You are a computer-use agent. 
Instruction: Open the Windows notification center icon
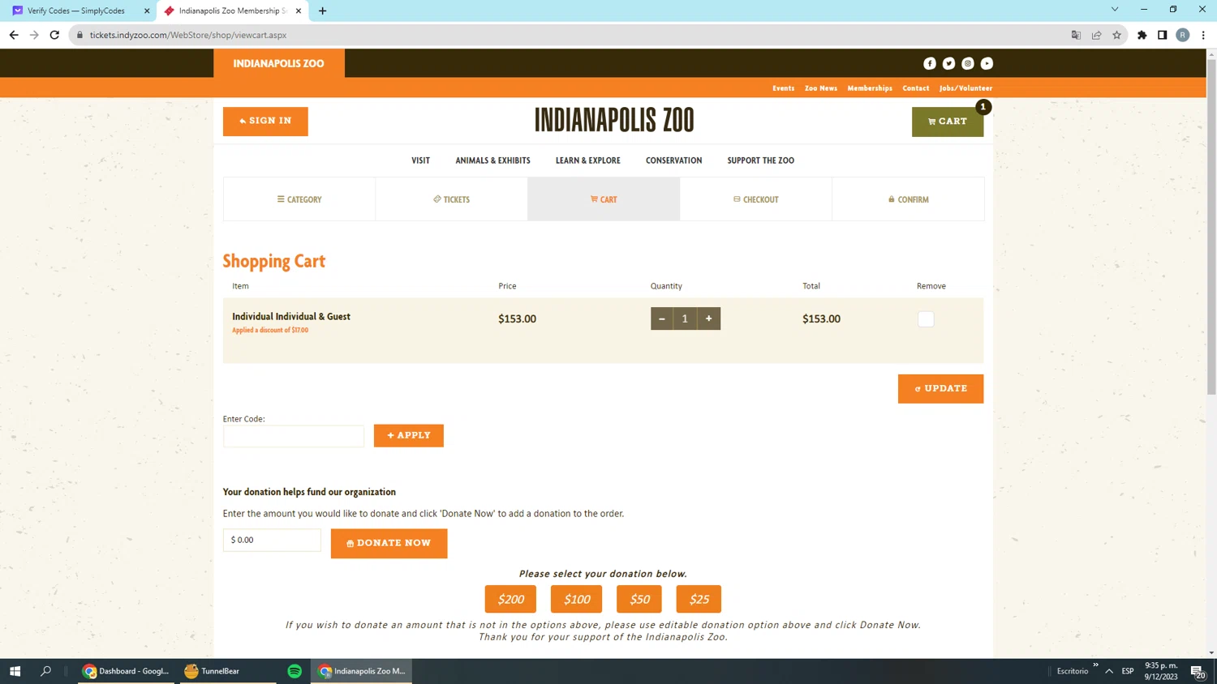[x=1198, y=671]
